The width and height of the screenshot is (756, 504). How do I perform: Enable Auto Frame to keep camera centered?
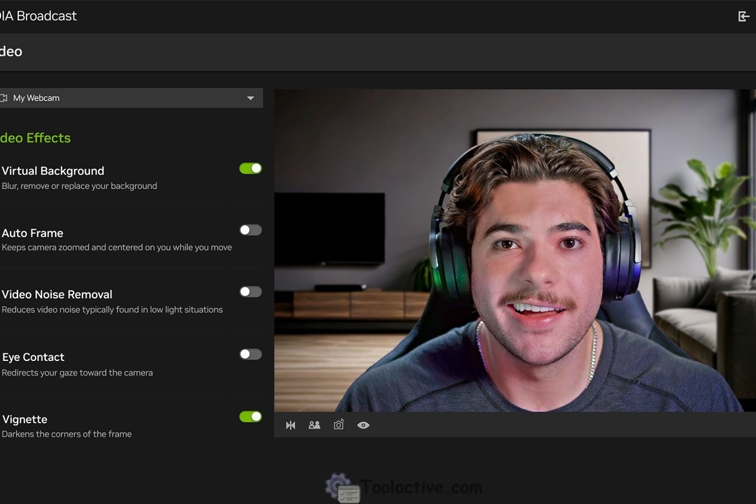point(250,230)
